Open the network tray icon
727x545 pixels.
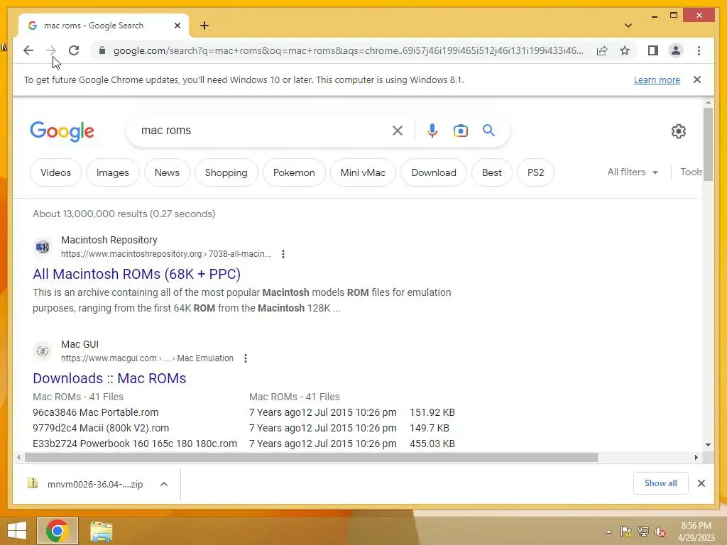[x=643, y=532]
